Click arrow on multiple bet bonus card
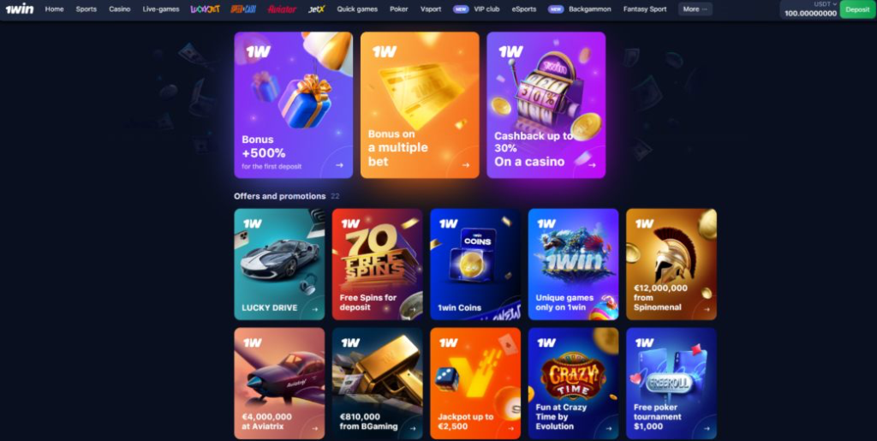The height and width of the screenshot is (441, 877). pos(466,165)
